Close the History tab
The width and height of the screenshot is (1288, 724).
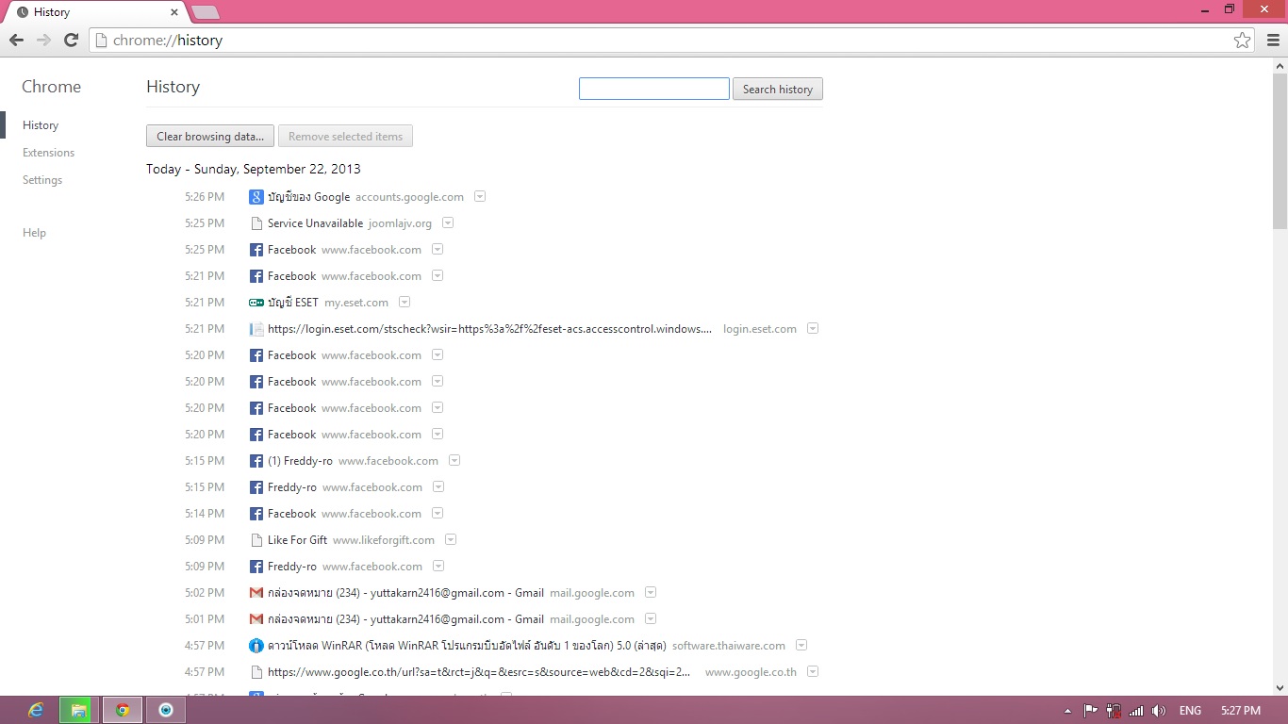click(x=174, y=12)
